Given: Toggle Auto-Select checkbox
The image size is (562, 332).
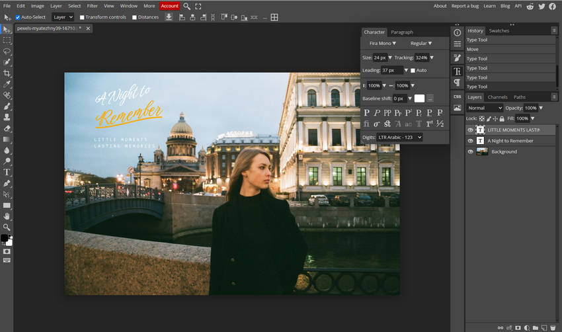Looking at the screenshot, I should pyautogui.click(x=18, y=17).
